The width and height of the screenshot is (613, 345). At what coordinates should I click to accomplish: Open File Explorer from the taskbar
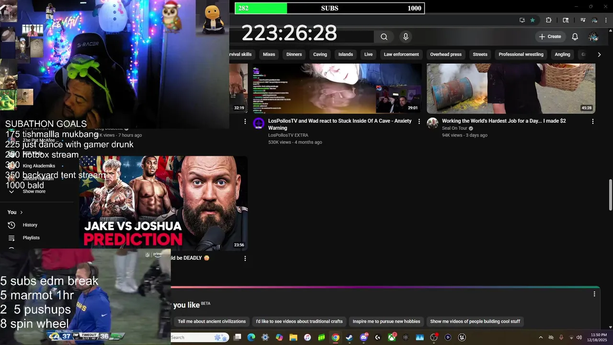click(x=293, y=337)
